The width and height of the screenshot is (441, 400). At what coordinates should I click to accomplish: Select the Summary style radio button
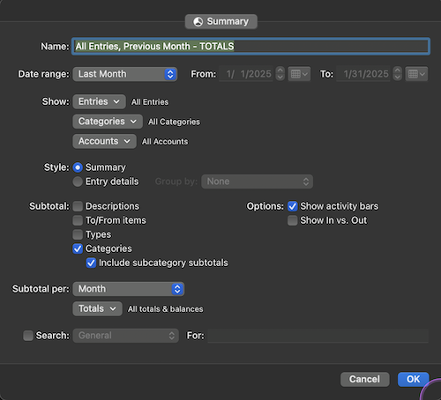tap(78, 167)
